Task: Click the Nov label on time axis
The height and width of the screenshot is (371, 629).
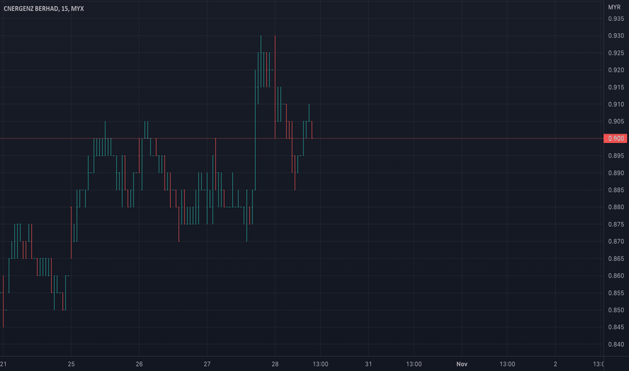Action: [462, 364]
